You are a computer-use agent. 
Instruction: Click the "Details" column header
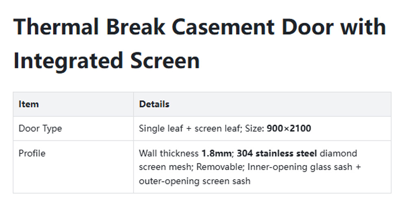point(154,104)
